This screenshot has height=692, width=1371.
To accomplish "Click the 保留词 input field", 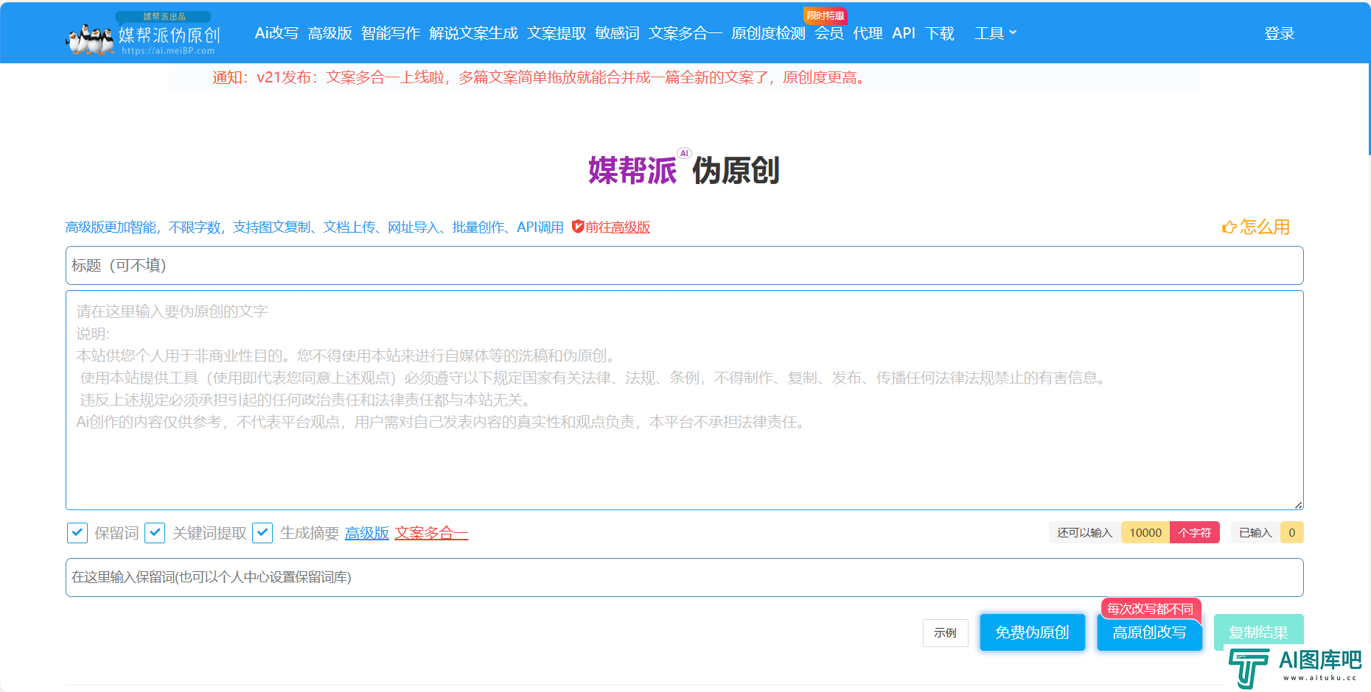I will coord(684,577).
